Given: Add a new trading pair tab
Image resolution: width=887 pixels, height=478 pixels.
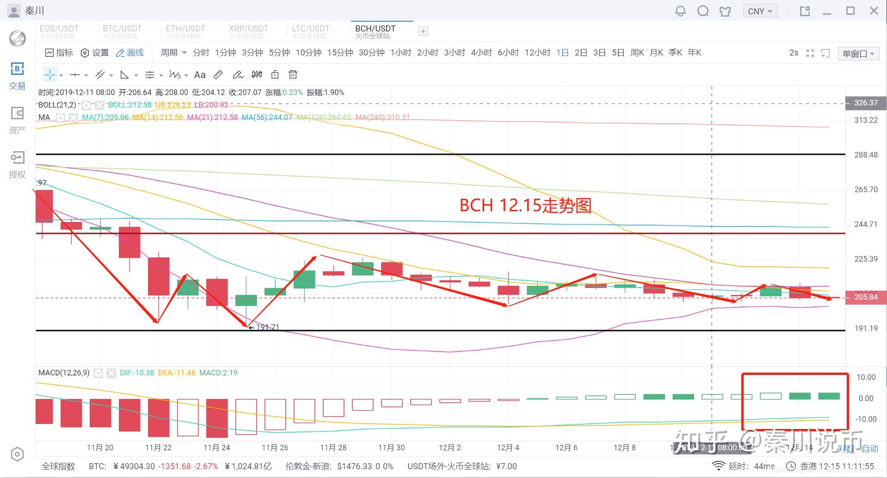Looking at the screenshot, I should click(x=423, y=31).
